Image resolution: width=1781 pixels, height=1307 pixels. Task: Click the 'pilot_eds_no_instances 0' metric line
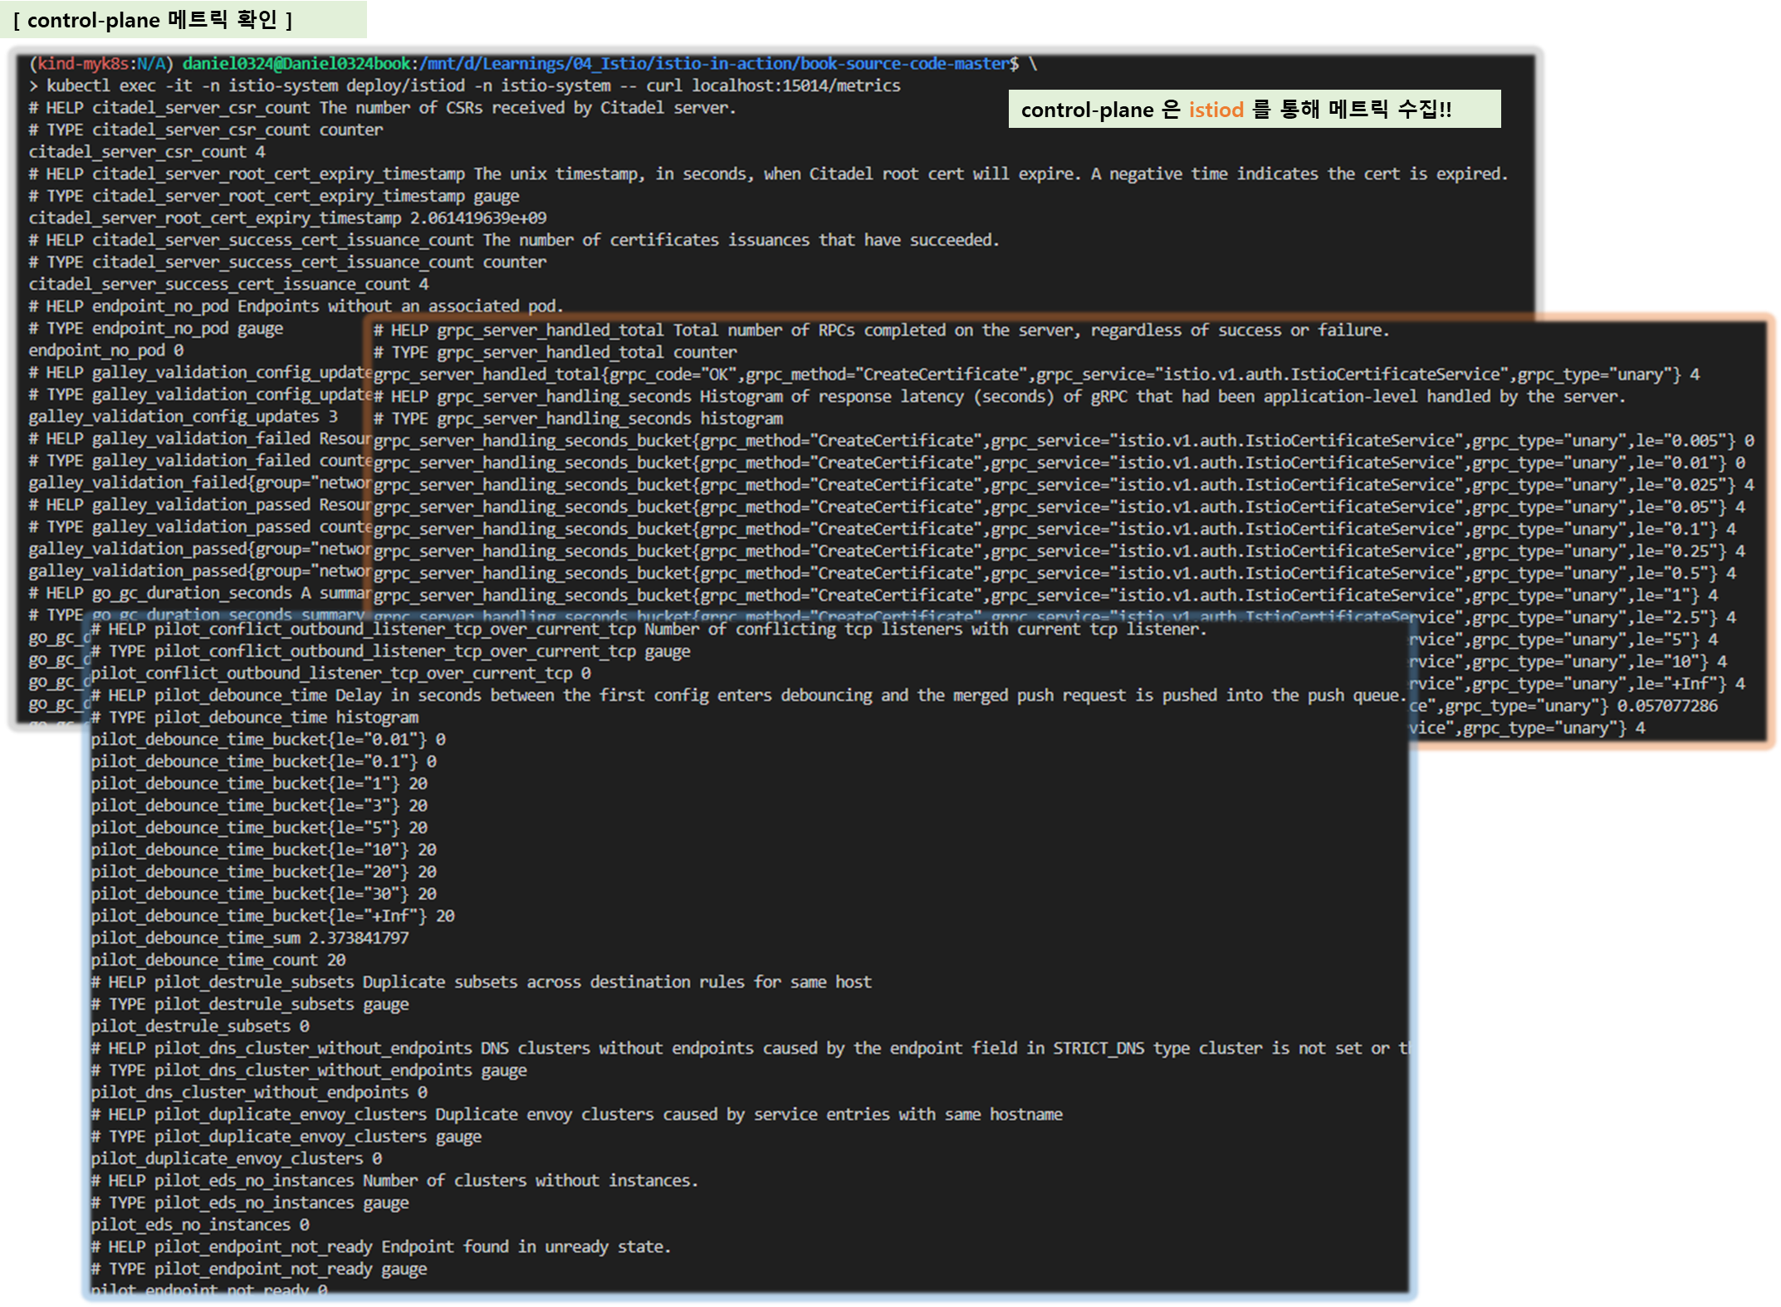(200, 1225)
